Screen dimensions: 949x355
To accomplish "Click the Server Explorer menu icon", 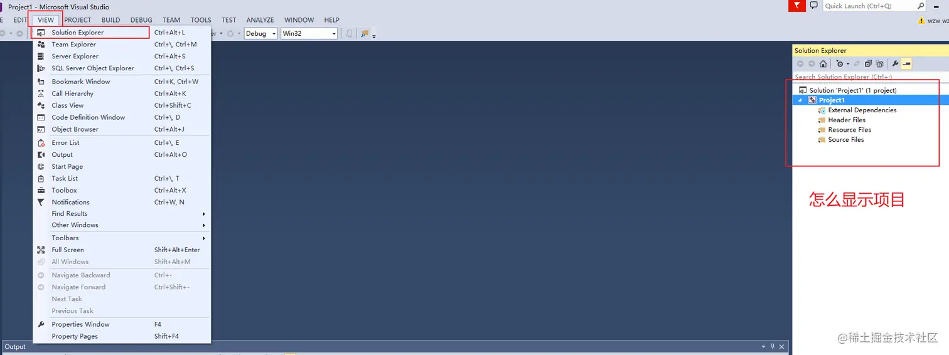I will point(41,56).
